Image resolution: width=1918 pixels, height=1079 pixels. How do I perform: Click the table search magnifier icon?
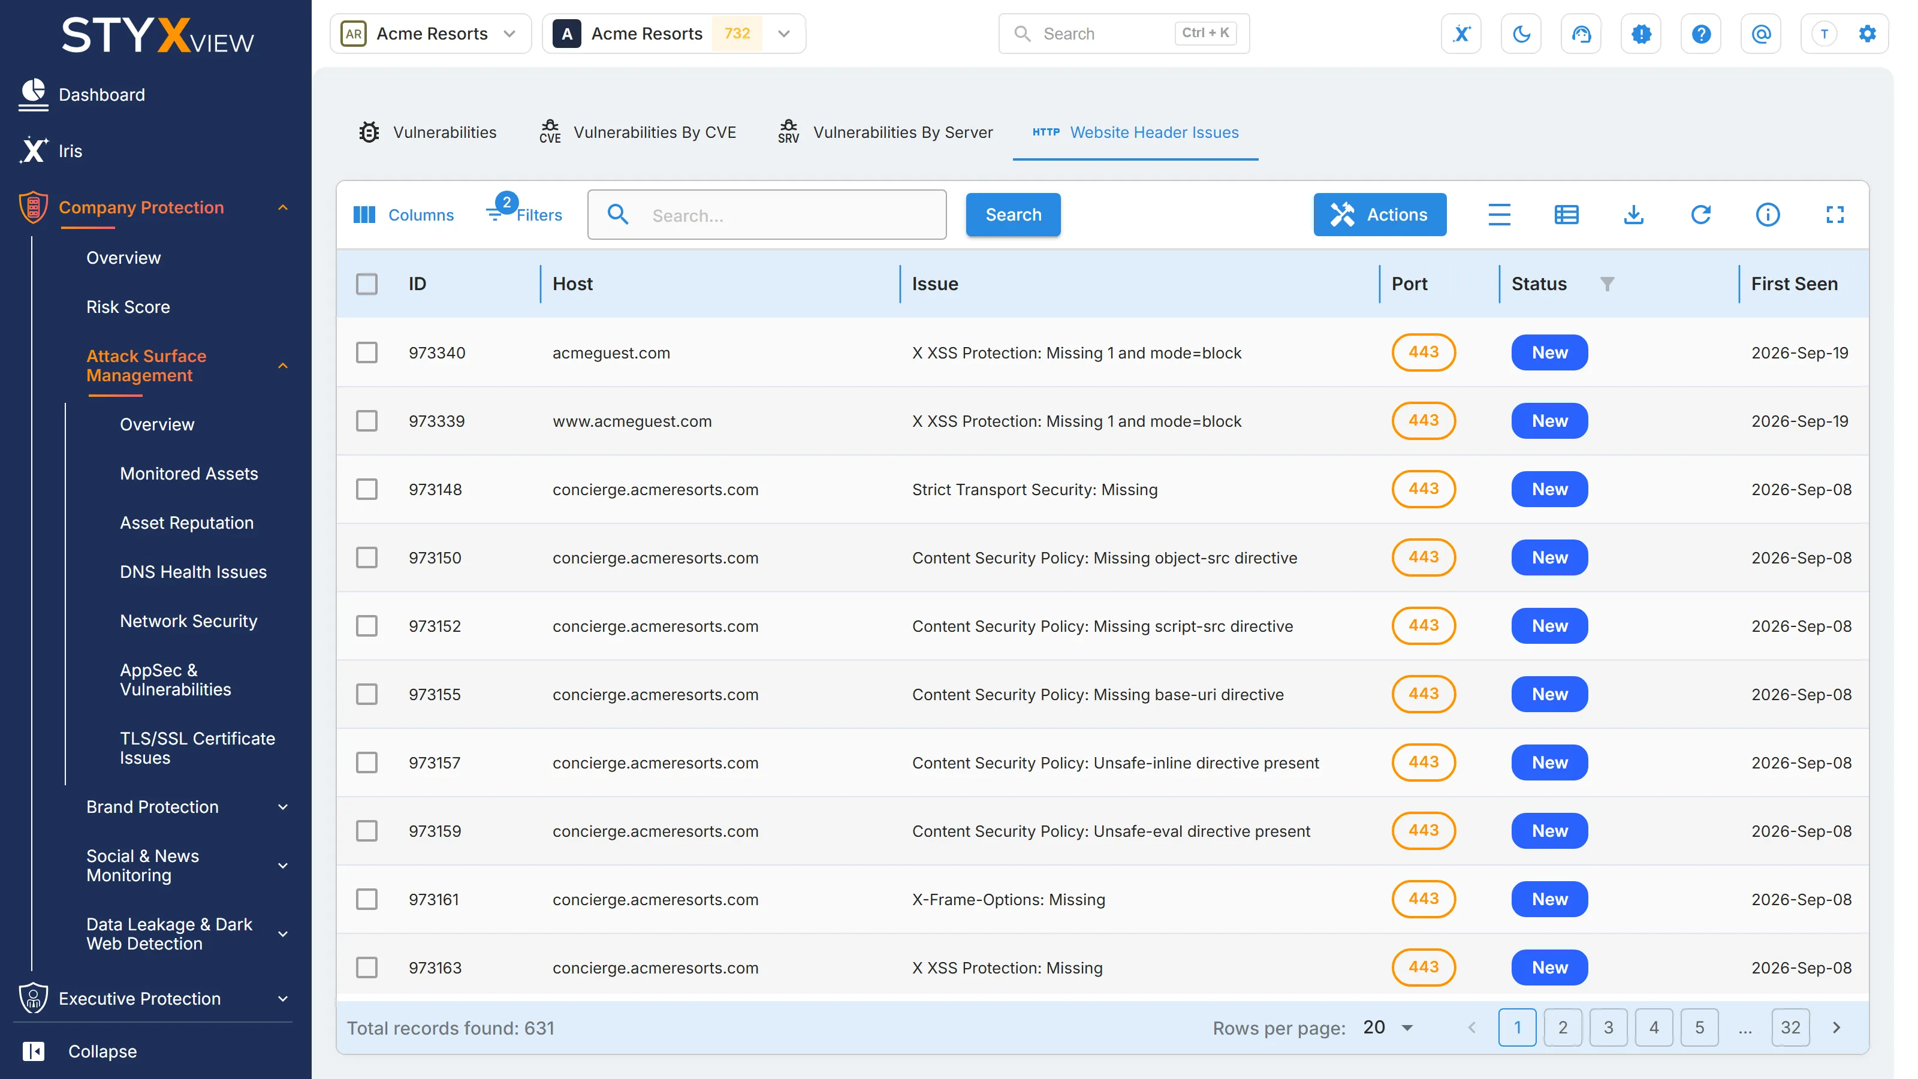pos(617,215)
